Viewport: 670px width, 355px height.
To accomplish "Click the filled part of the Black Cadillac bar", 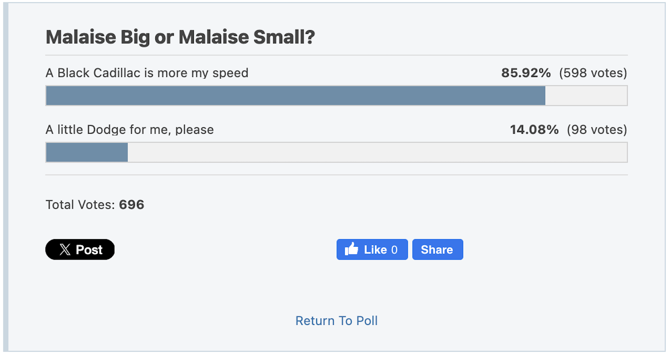I will 295,96.
